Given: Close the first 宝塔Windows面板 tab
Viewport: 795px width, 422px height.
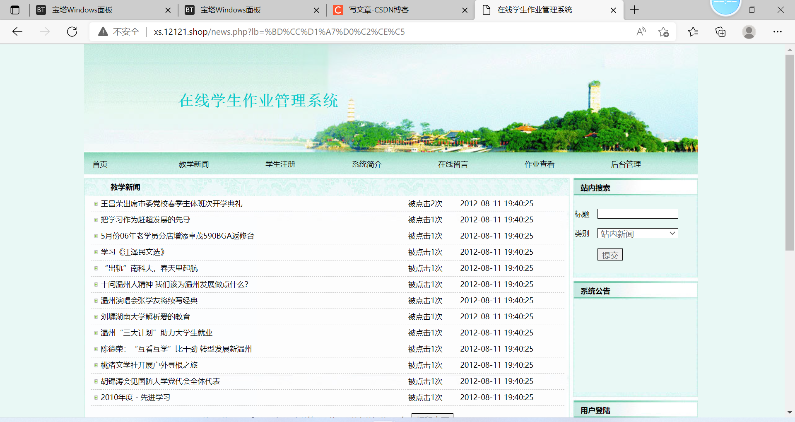Looking at the screenshot, I should pos(168,10).
